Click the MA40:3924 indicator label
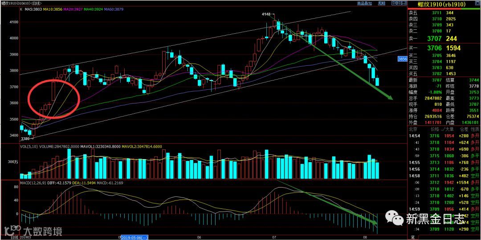 coord(93,9)
